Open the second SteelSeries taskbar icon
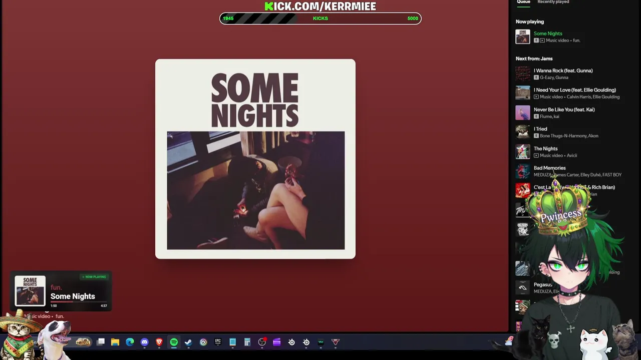 click(306, 342)
